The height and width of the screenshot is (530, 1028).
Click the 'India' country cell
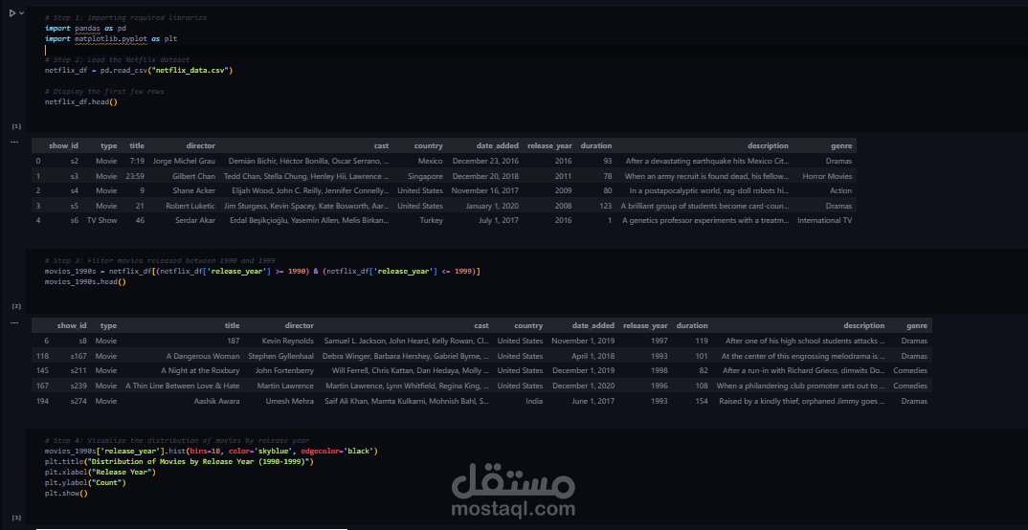pos(534,401)
